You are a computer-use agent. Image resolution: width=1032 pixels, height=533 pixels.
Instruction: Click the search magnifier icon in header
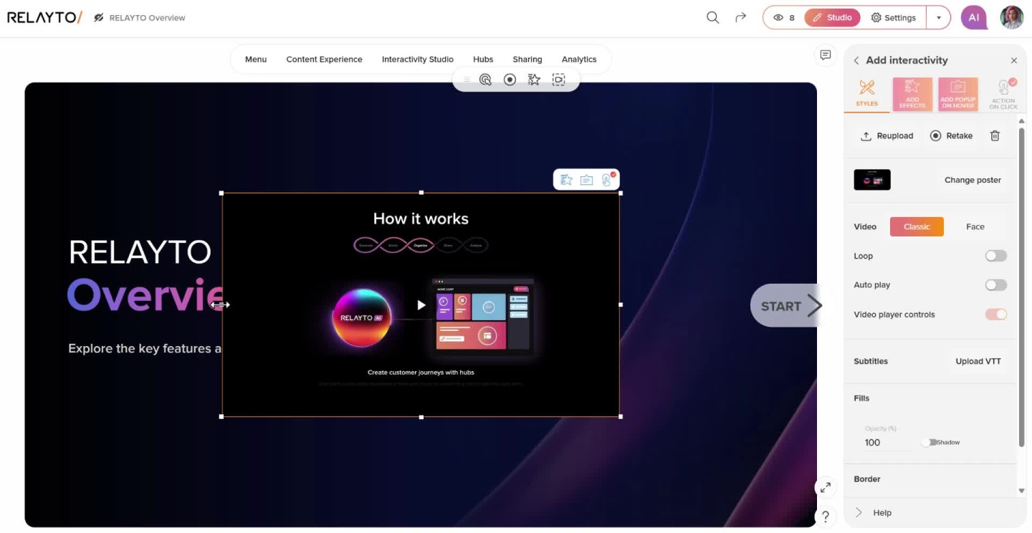coord(712,17)
